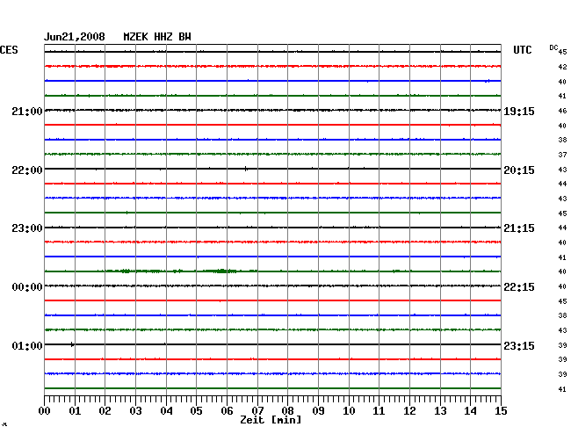Click the 00:00 midnight time label
The width and height of the screenshot is (571, 434).
coord(27,287)
